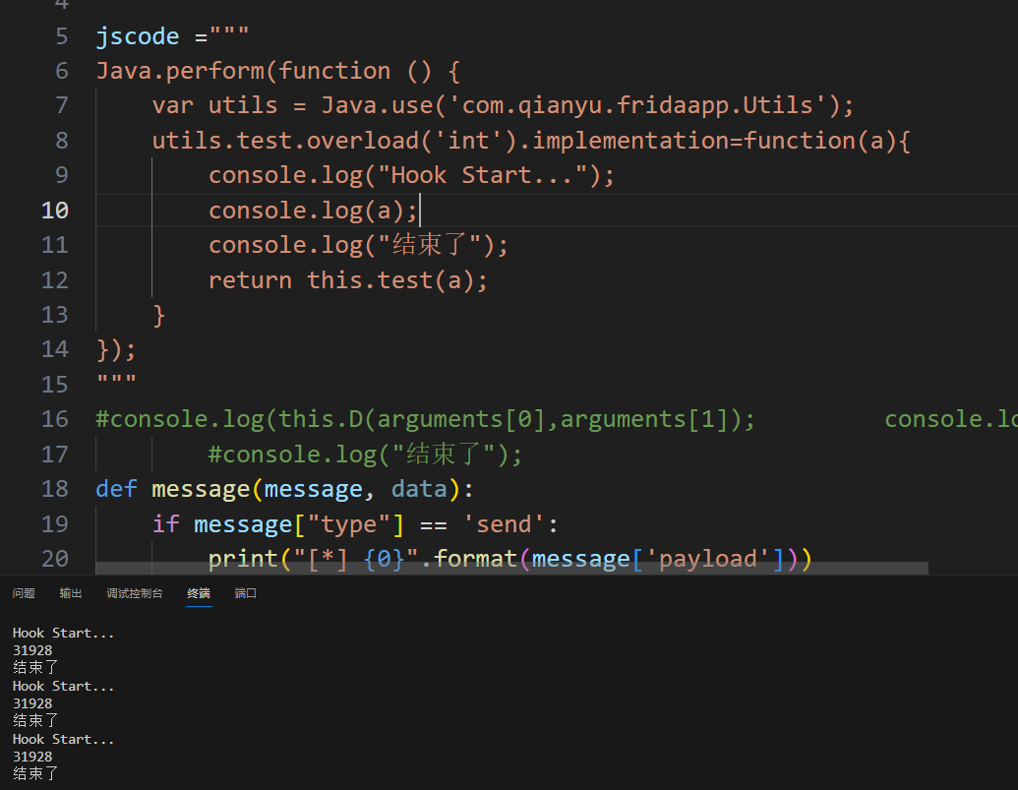1018x790 pixels.
Task: Click line number 16 in the gutter
Action: (x=55, y=419)
